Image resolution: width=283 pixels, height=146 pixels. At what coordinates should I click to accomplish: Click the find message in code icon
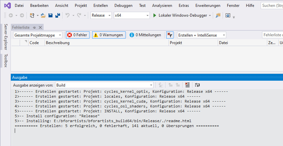point(161,85)
